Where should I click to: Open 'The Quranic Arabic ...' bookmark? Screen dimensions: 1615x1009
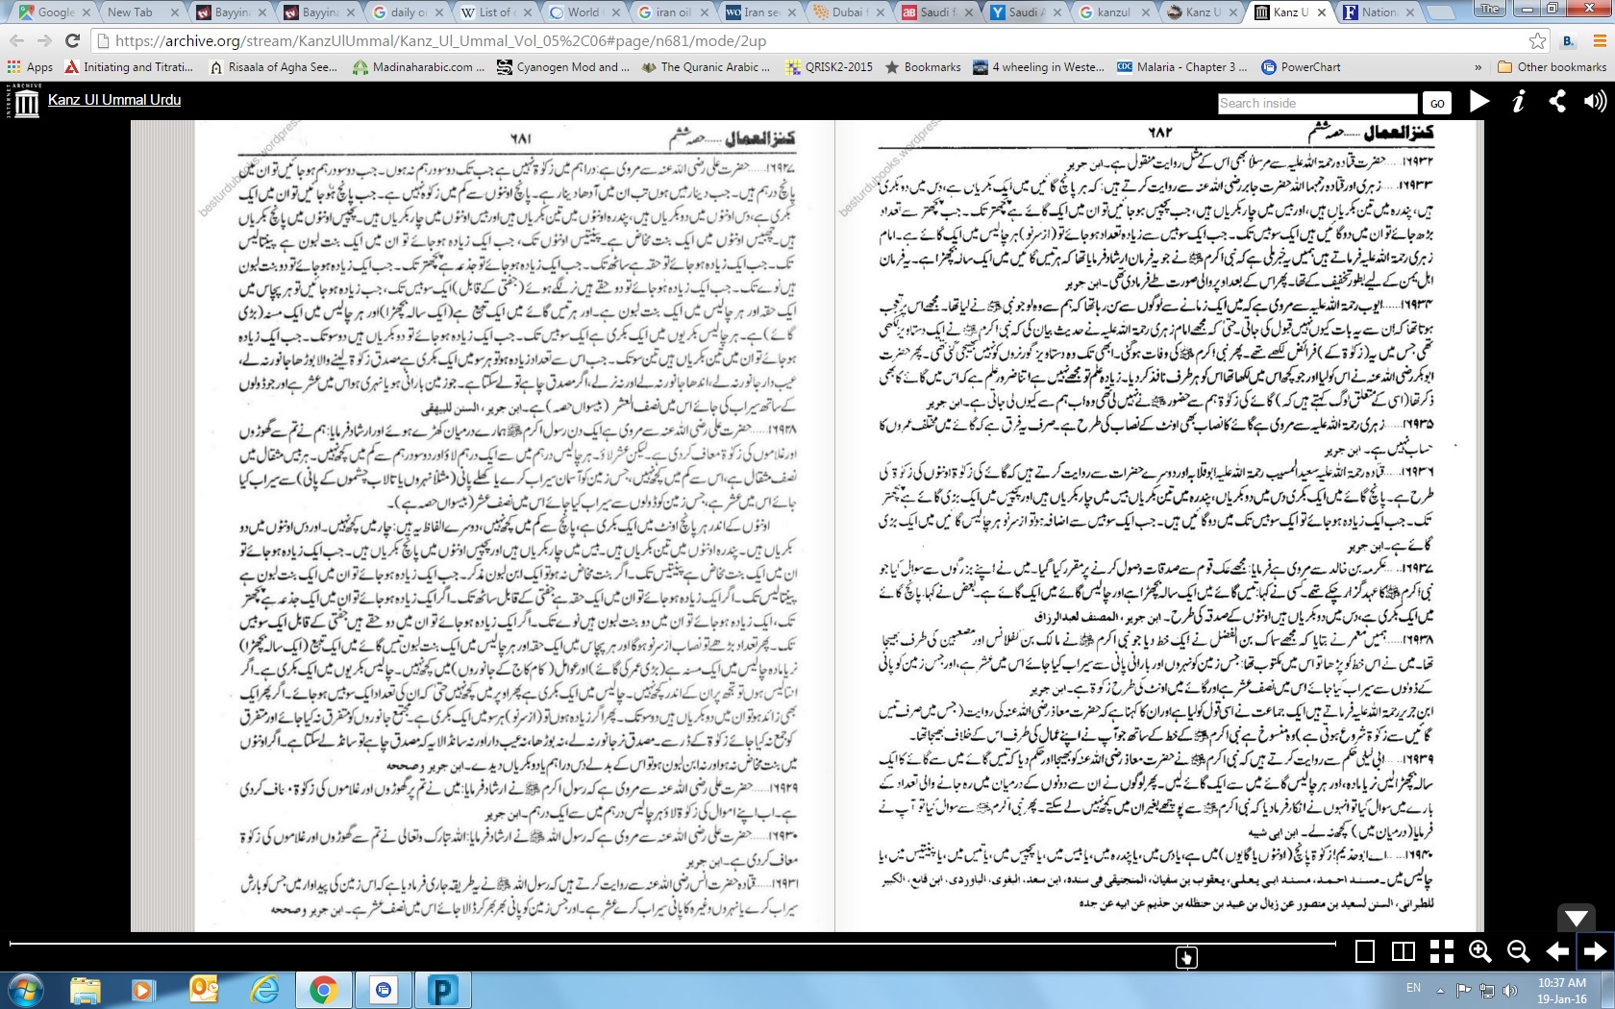[x=707, y=67]
